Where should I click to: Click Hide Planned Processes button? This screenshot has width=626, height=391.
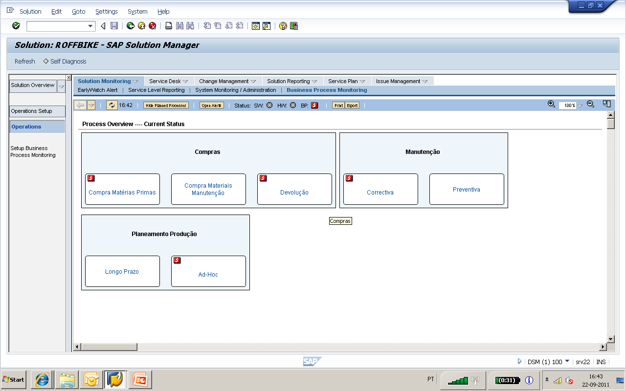click(x=166, y=106)
